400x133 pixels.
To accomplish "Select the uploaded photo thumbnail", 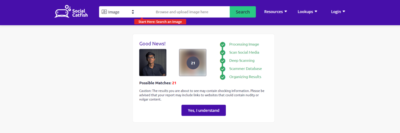I will [153, 63].
